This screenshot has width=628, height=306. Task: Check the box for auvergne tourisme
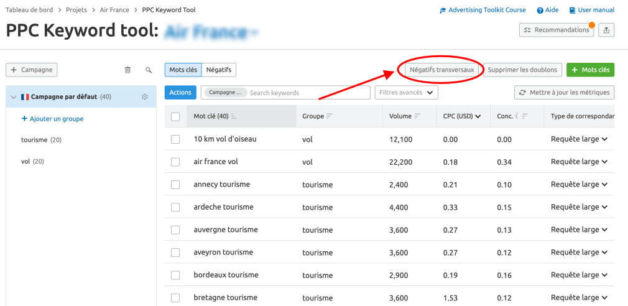click(x=175, y=230)
